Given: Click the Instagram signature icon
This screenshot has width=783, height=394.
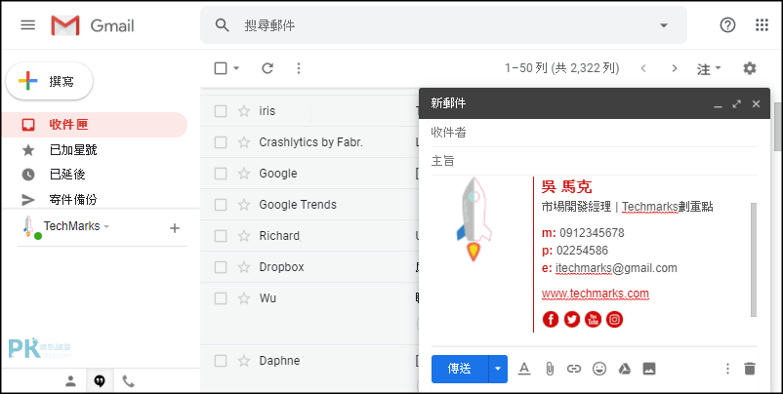Looking at the screenshot, I should [615, 319].
